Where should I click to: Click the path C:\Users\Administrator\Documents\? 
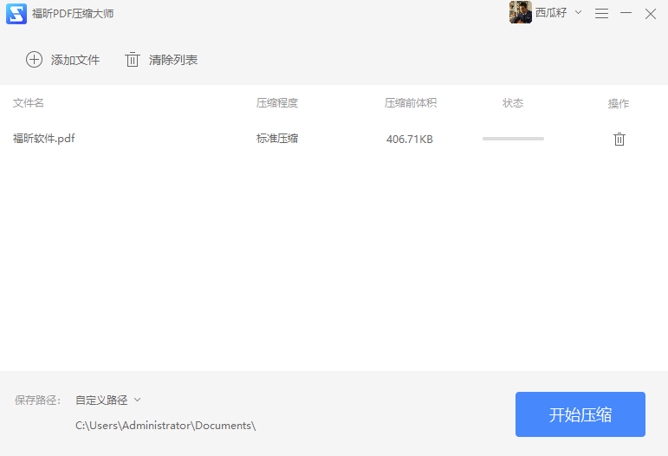click(165, 426)
